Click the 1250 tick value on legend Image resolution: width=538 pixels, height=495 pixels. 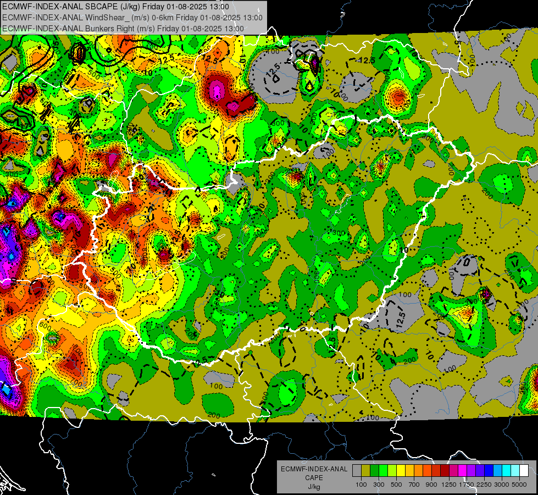(449, 485)
